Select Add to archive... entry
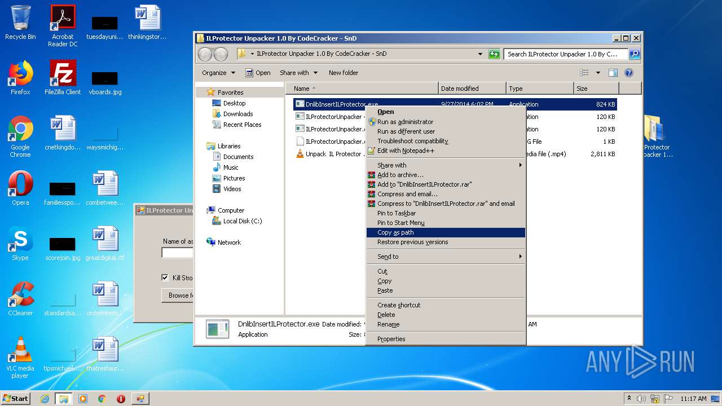The image size is (722, 406). pos(446,175)
